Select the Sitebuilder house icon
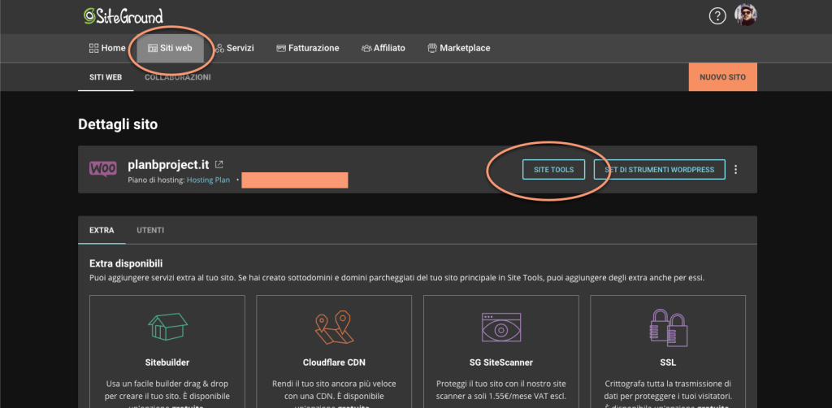The height and width of the screenshot is (408, 832). point(167,326)
